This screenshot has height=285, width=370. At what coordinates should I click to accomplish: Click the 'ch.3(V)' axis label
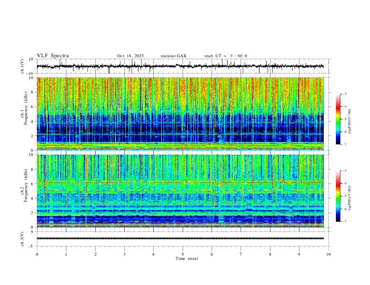coord(22,239)
